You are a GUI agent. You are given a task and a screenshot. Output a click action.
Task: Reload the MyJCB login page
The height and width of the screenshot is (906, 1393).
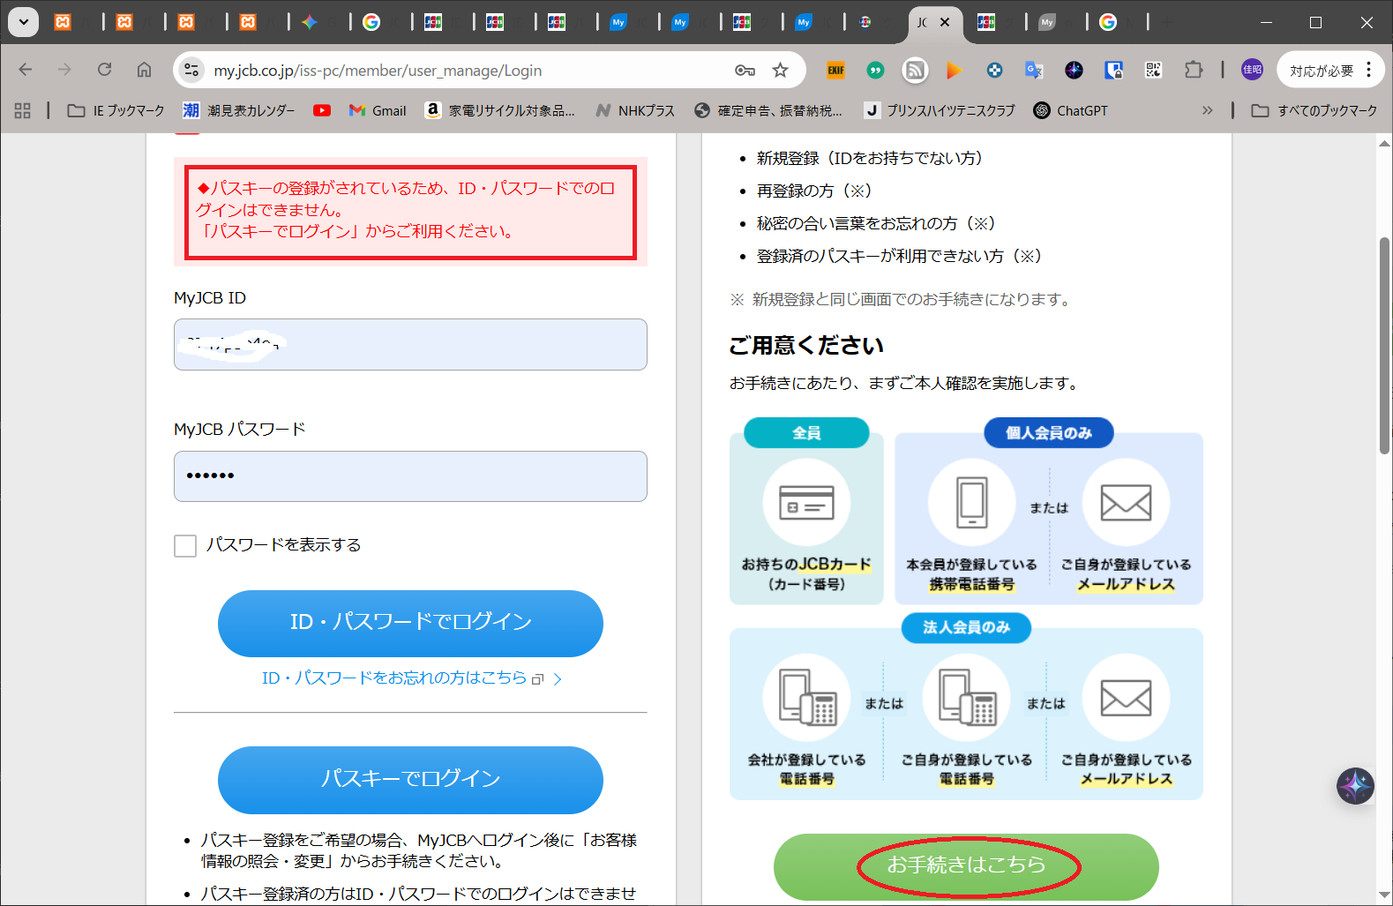(x=104, y=70)
